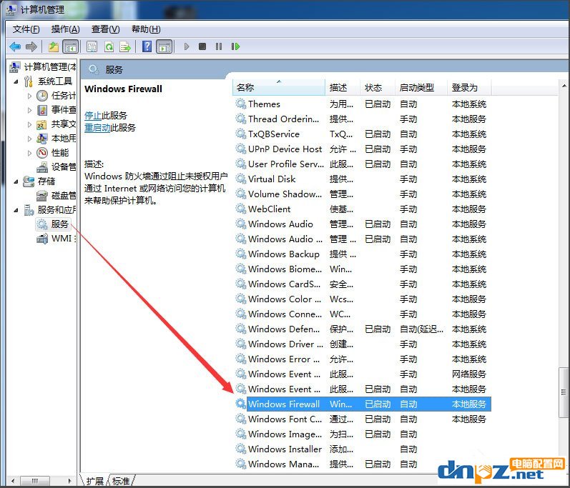Click the Stop service square icon
The height and width of the screenshot is (488, 570).
coord(202,46)
